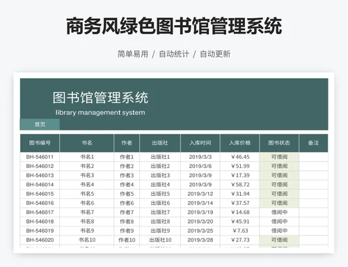The image size is (348, 267).
Task: Select the price ¥17.39
Action: point(240,176)
